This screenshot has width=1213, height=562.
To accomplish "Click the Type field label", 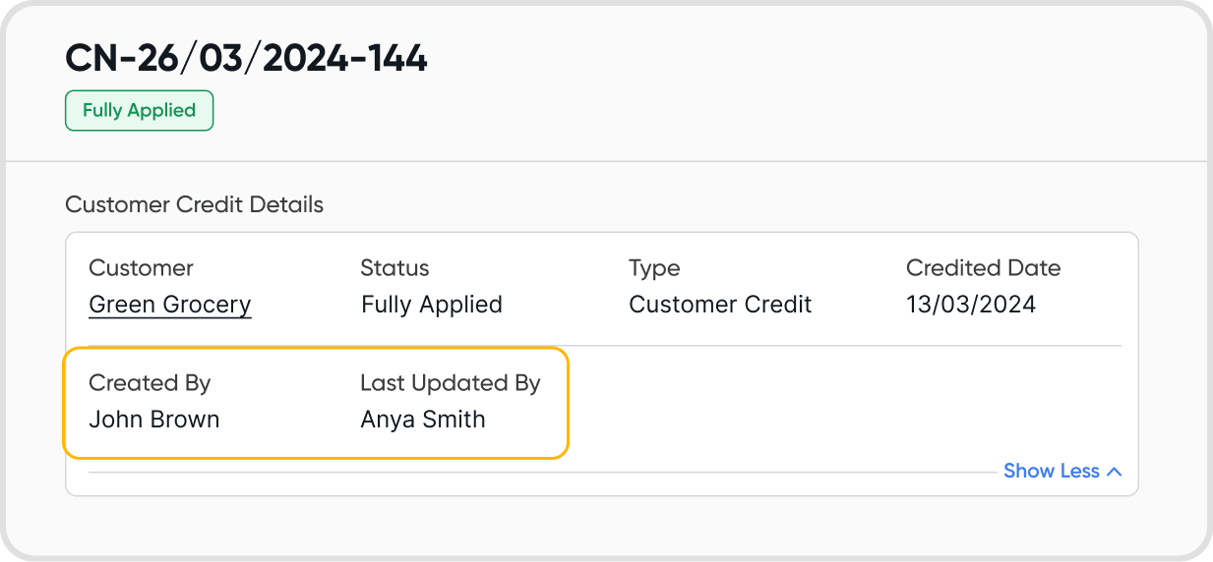I will 654,268.
